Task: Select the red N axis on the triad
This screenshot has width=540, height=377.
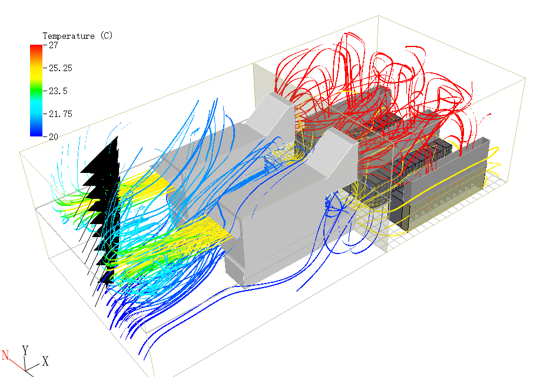Action: (x=6, y=355)
